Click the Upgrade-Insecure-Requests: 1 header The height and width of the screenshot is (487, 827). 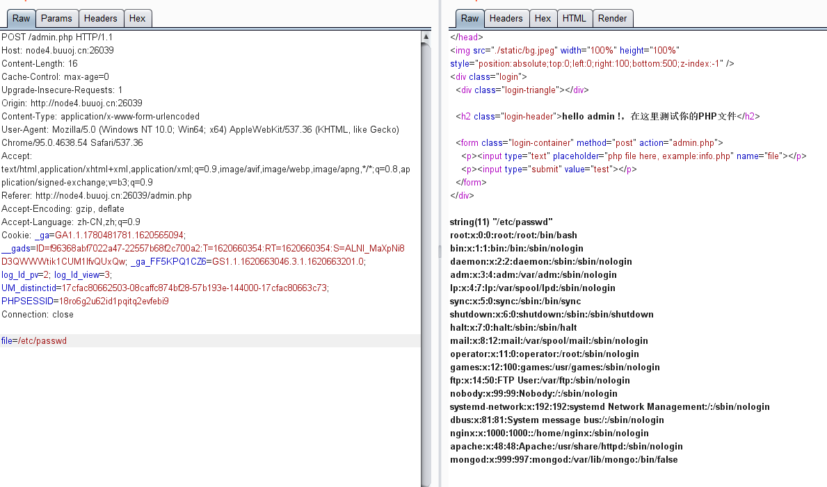[62, 90]
